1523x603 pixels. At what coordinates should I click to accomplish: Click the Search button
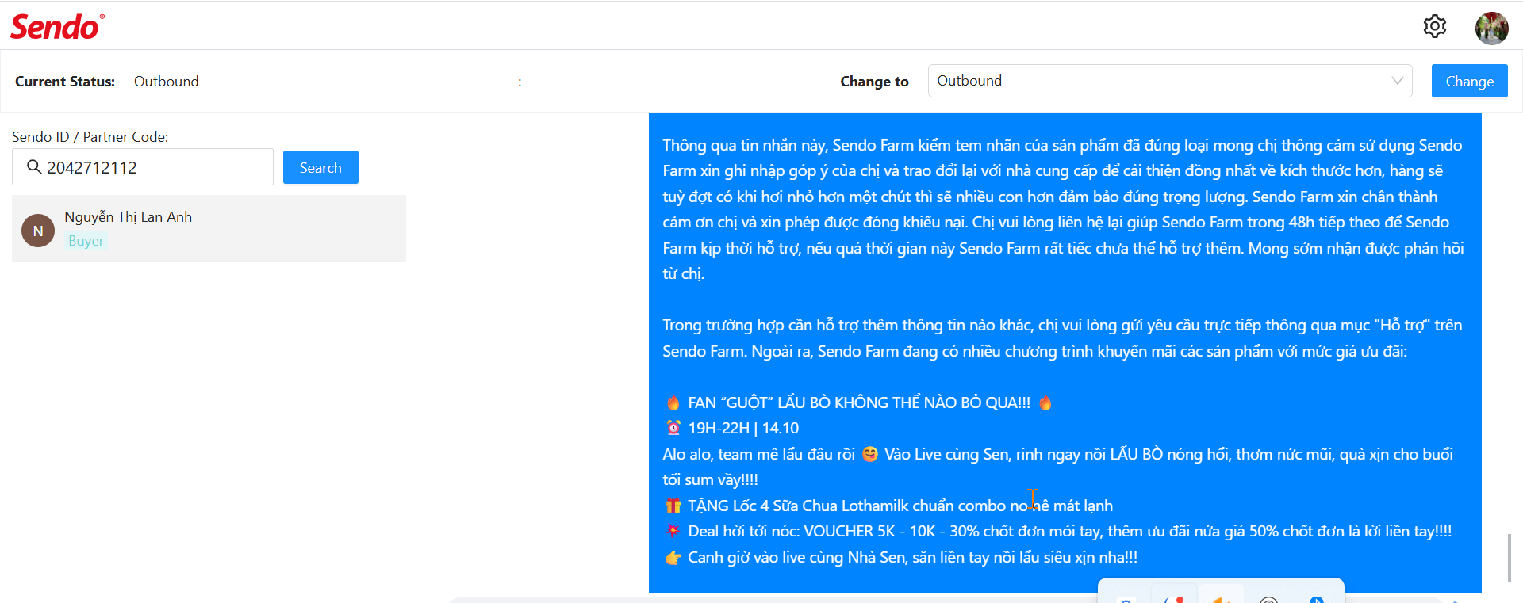tap(320, 167)
